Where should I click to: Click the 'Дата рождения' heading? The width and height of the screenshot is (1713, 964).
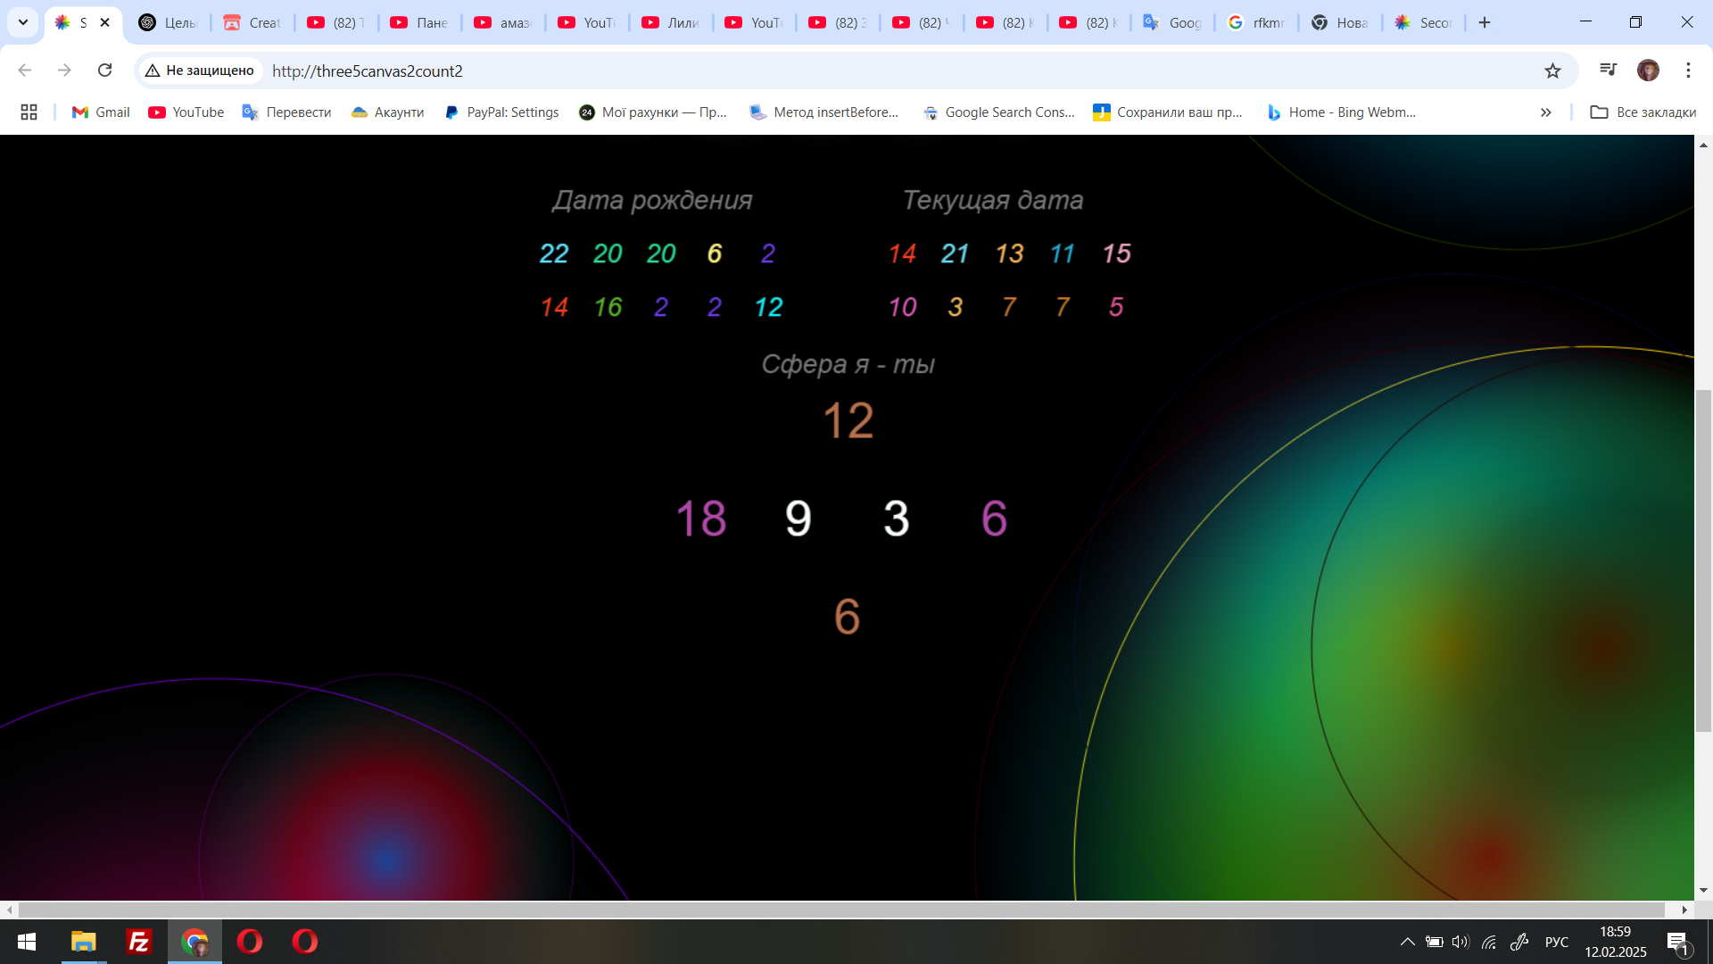point(652,200)
